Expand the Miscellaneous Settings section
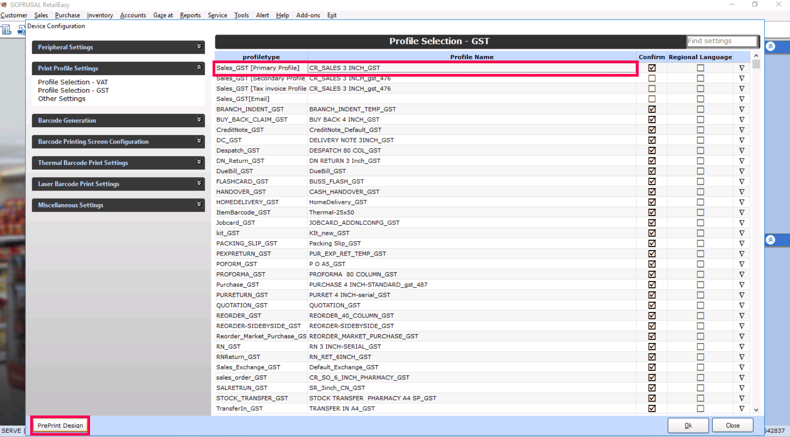Image resolution: width=790 pixels, height=437 pixels. (x=118, y=205)
